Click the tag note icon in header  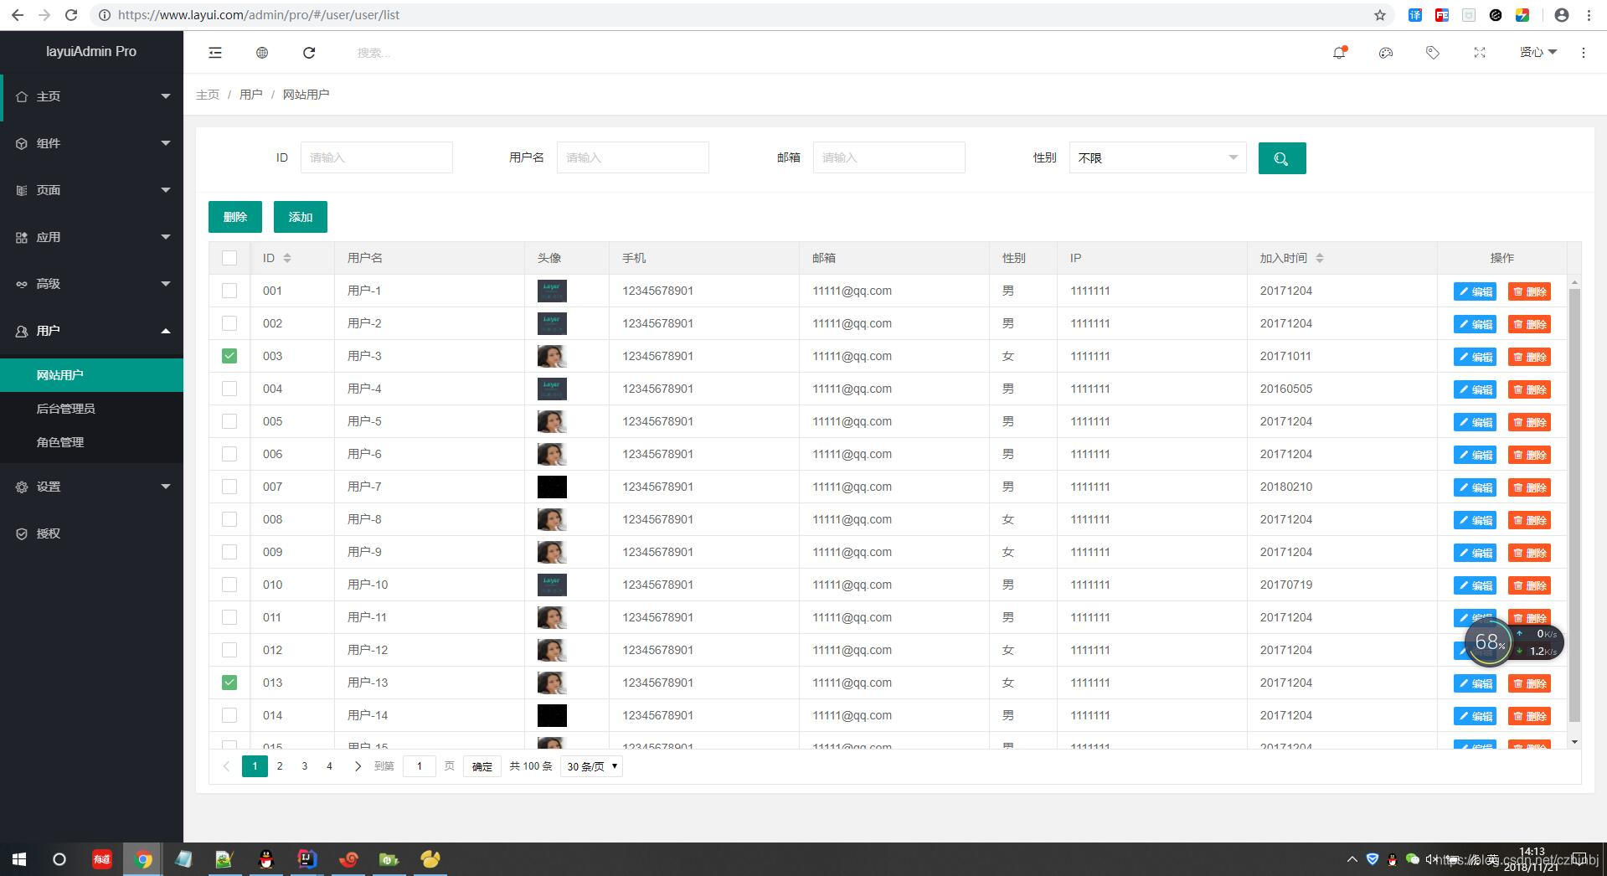click(1433, 53)
